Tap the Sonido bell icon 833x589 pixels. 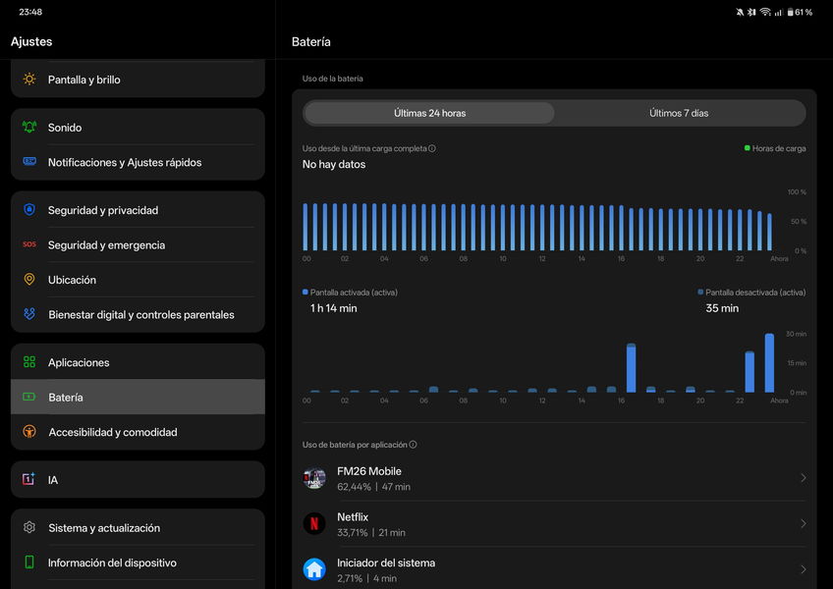29,128
